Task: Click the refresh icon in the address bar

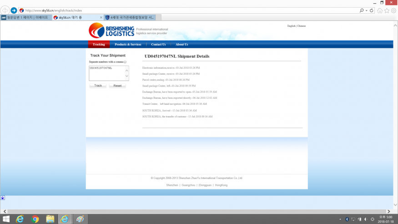Action: (x=372, y=10)
